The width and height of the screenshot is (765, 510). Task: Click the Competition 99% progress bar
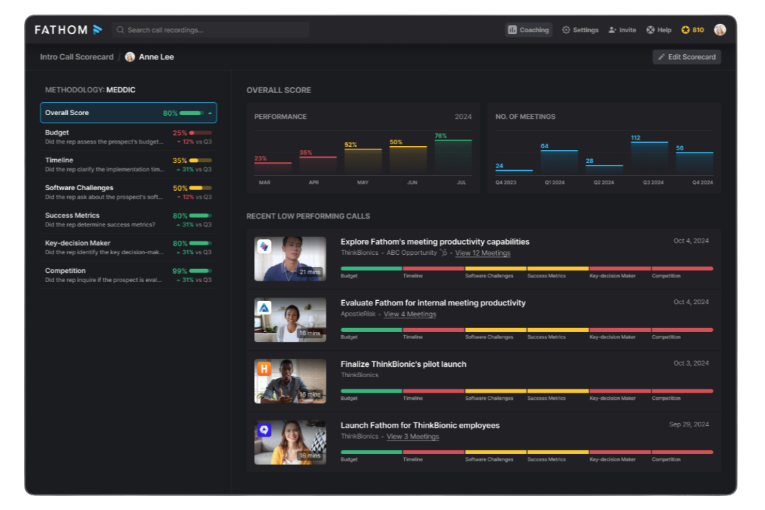(201, 271)
